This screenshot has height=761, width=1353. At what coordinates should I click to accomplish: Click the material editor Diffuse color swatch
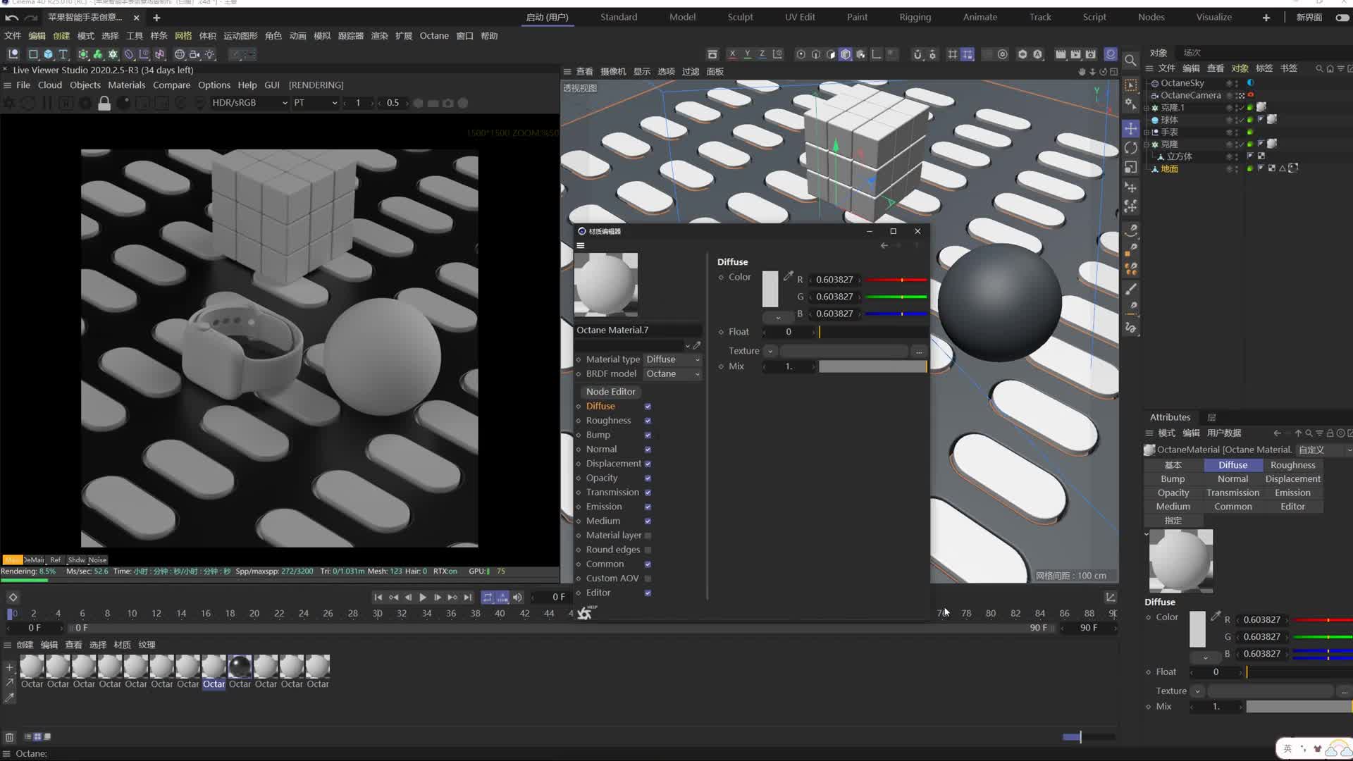770,289
